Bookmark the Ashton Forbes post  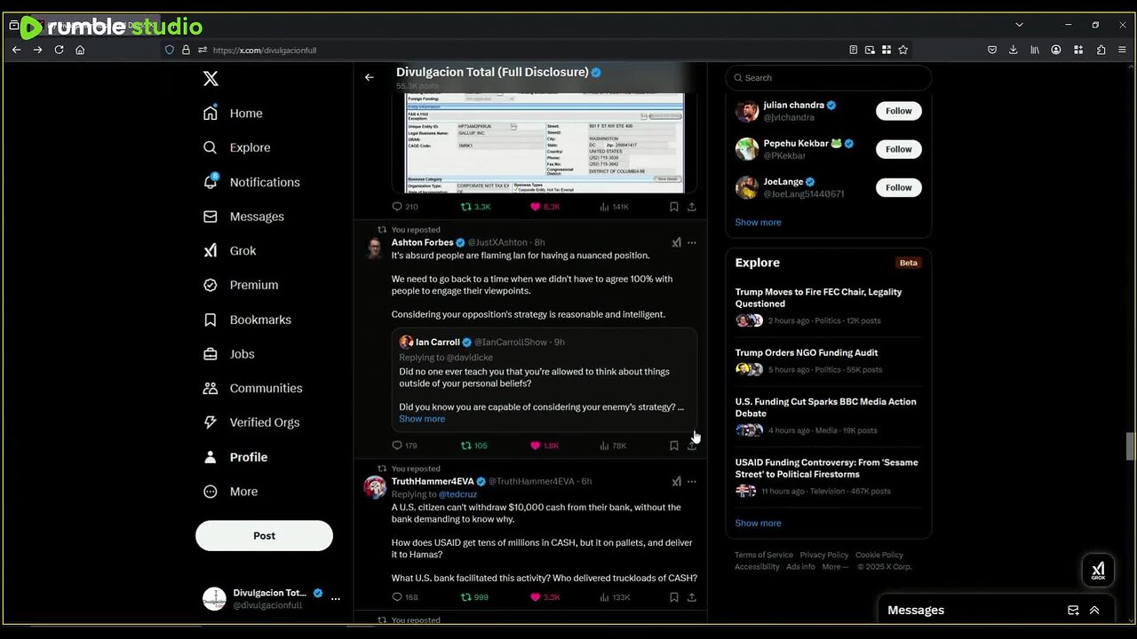coord(674,446)
